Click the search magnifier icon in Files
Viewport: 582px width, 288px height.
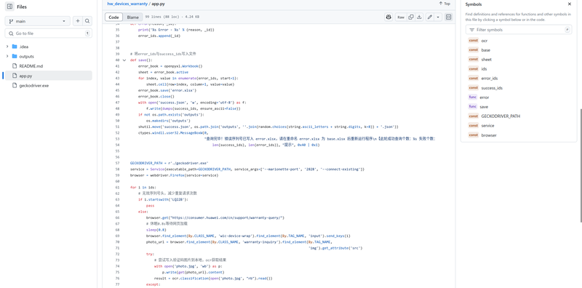tap(87, 21)
